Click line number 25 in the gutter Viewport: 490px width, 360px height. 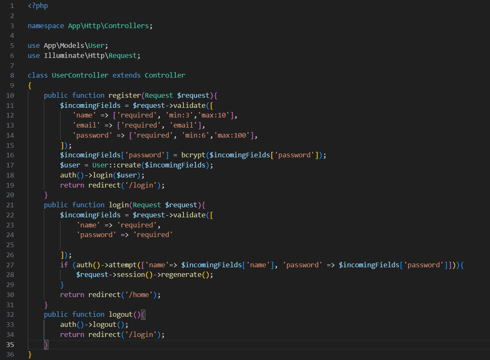coord(10,245)
